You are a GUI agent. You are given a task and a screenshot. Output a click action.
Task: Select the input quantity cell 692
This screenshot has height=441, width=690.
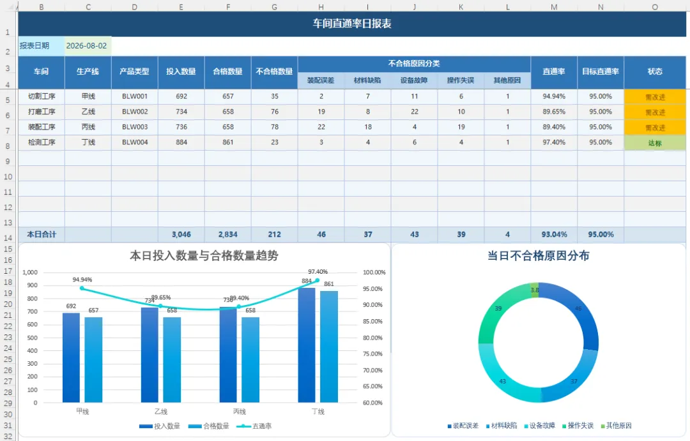click(181, 97)
